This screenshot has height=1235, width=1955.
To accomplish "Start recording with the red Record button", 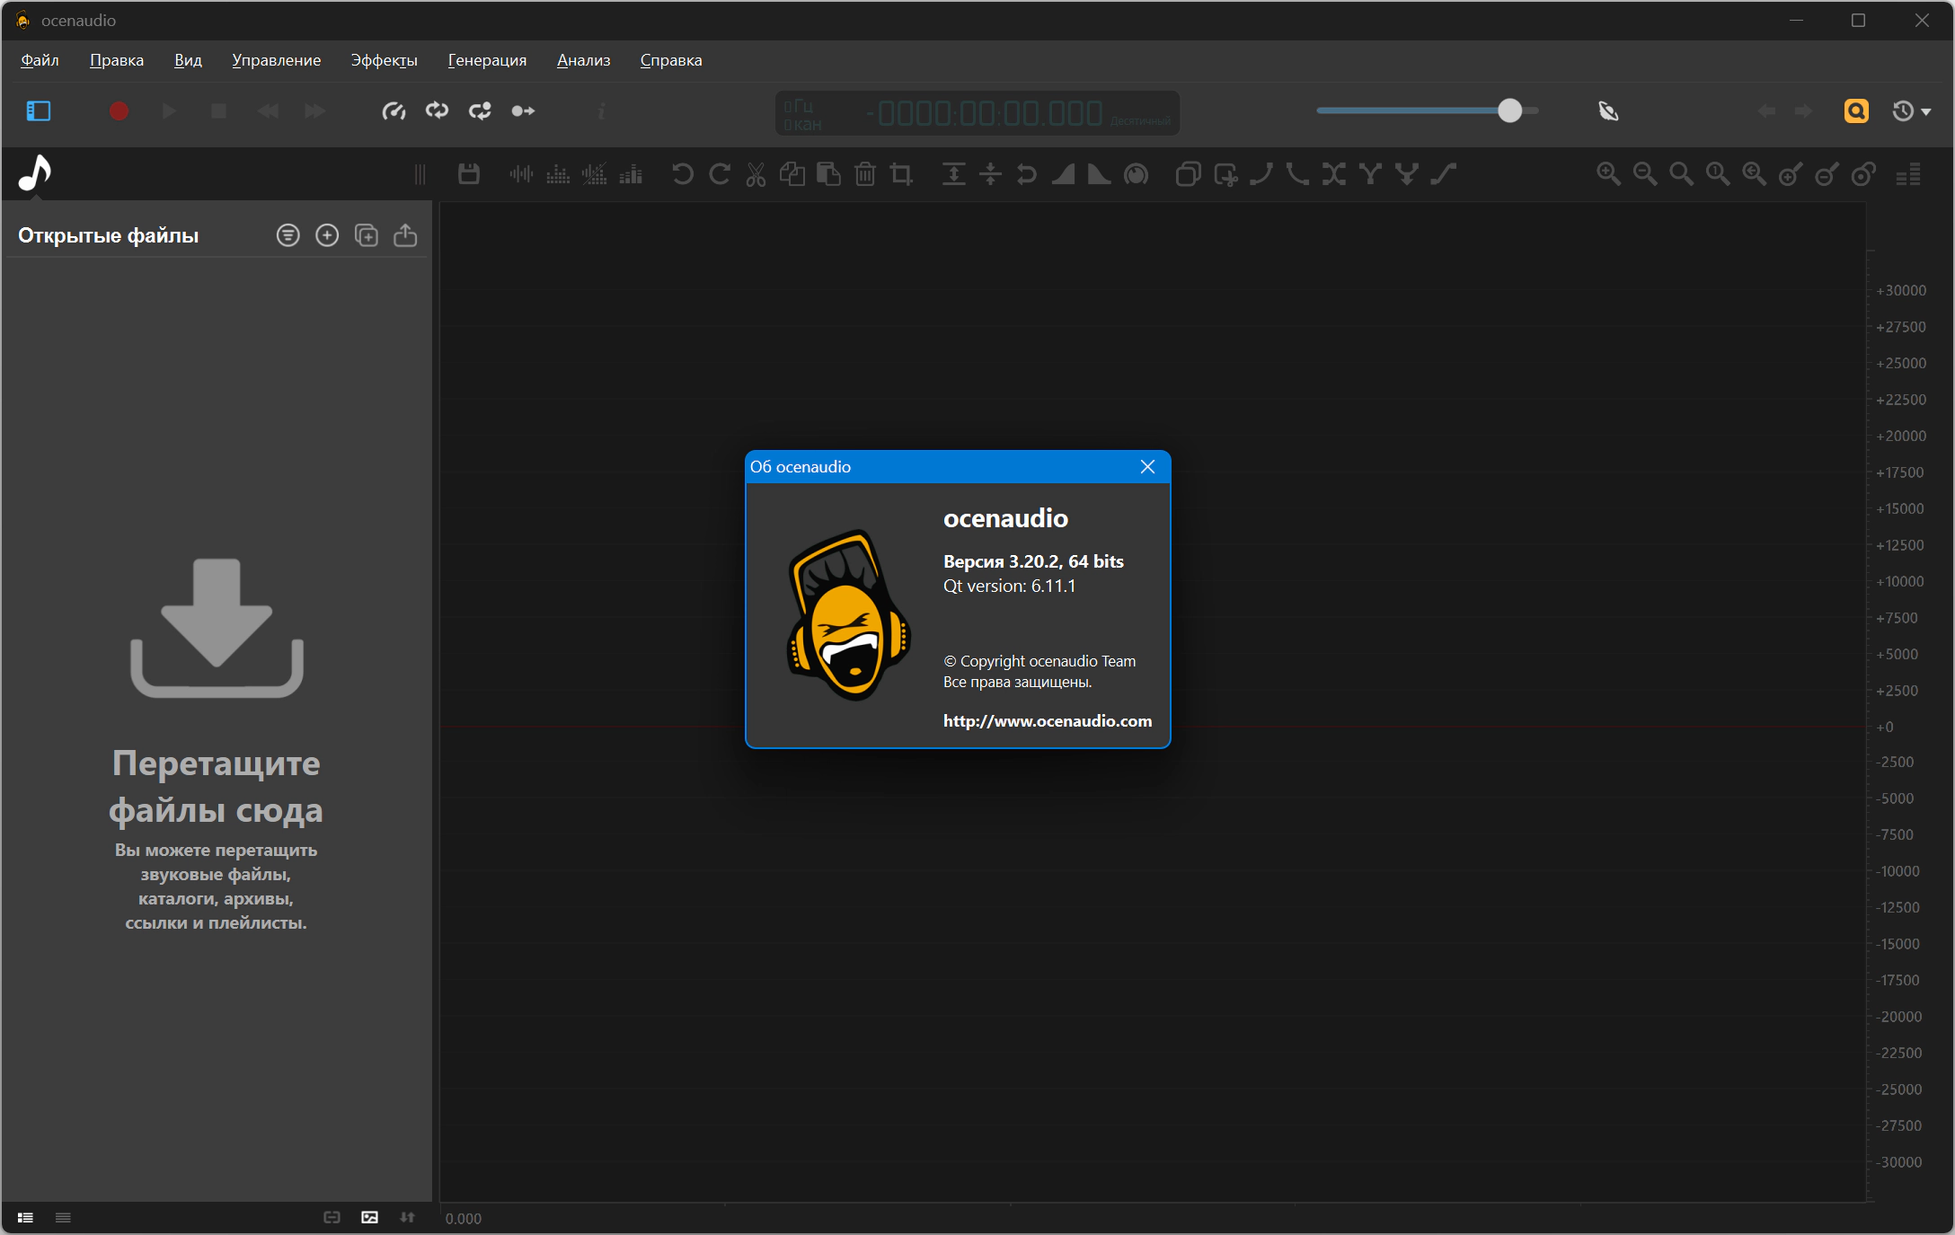I will click(119, 110).
